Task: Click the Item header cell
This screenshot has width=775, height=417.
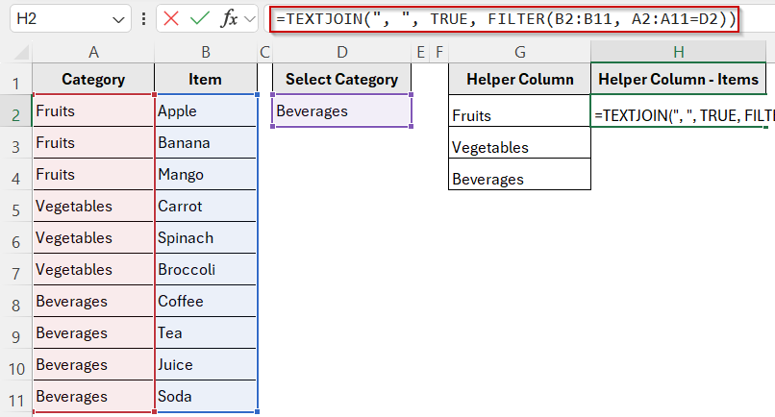Action: (205, 79)
